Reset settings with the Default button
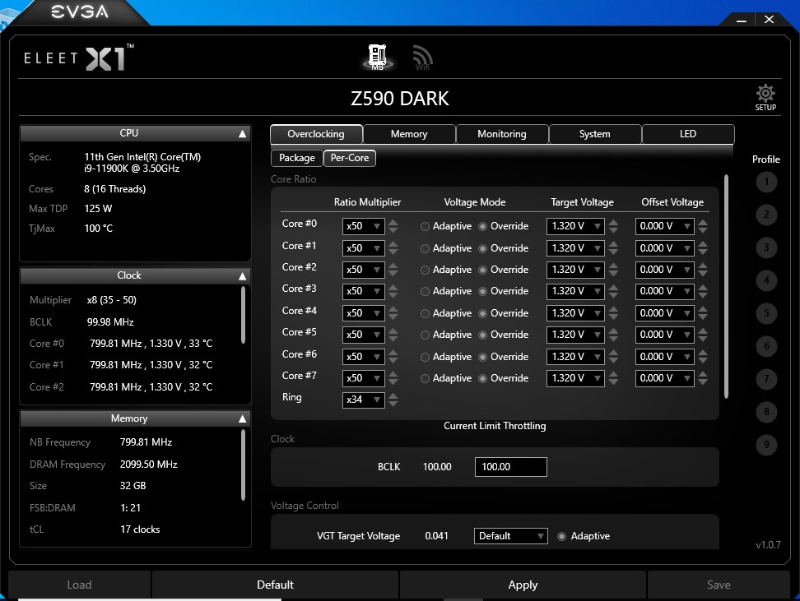This screenshot has width=800, height=601. pyautogui.click(x=276, y=585)
